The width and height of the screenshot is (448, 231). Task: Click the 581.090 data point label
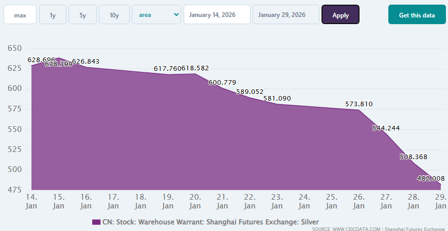tap(277, 98)
